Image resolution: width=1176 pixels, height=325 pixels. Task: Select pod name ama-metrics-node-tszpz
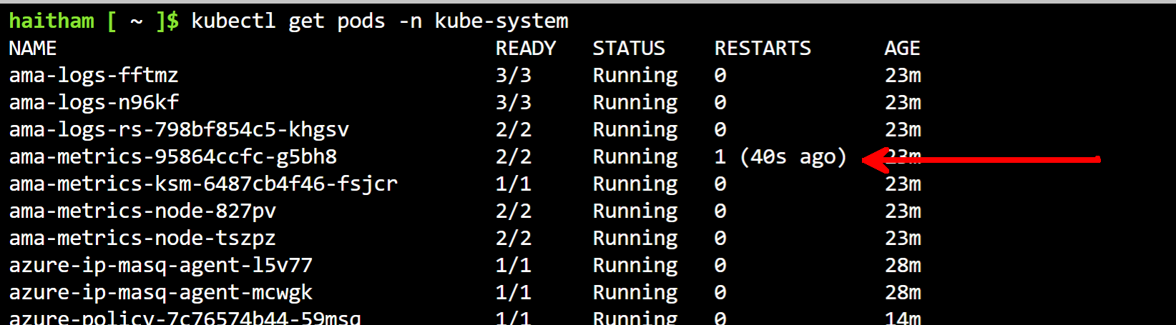pos(142,239)
